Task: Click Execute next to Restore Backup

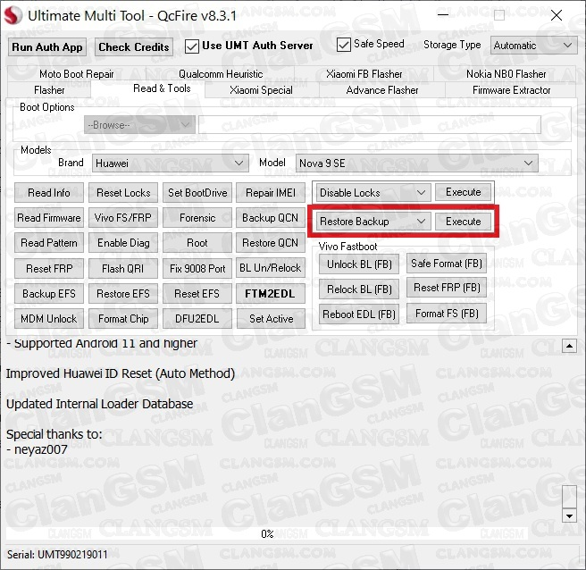Action: tap(464, 222)
